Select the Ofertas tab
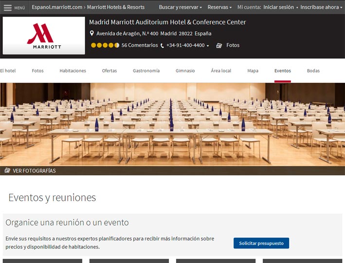 (x=109, y=71)
